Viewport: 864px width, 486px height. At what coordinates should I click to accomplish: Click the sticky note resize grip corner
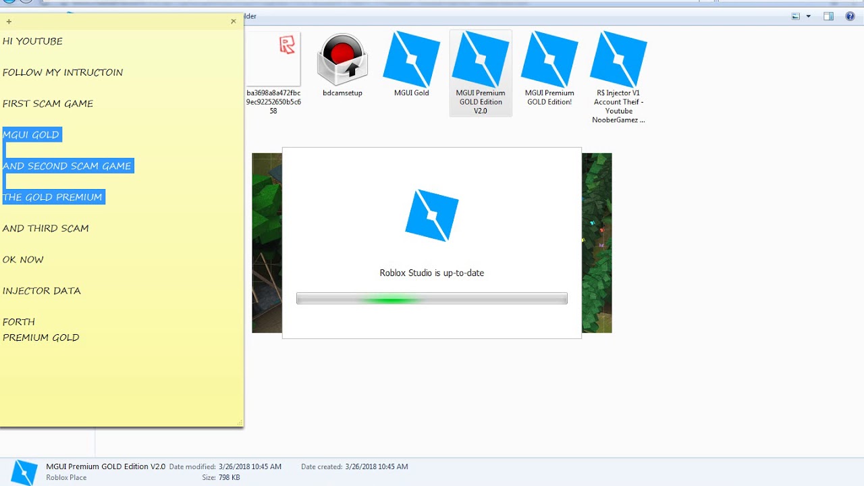tap(240, 423)
